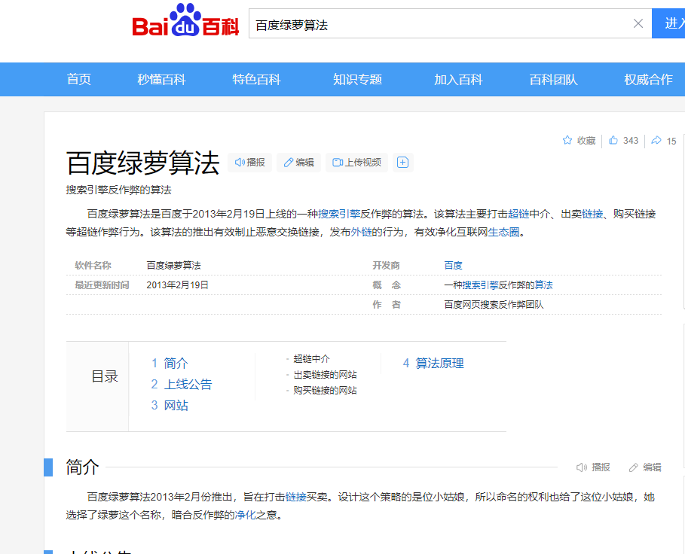Image resolution: width=685 pixels, height=554 pixels.
Task: Click the 上传视频 button
Action: click(x=357, y=163)
